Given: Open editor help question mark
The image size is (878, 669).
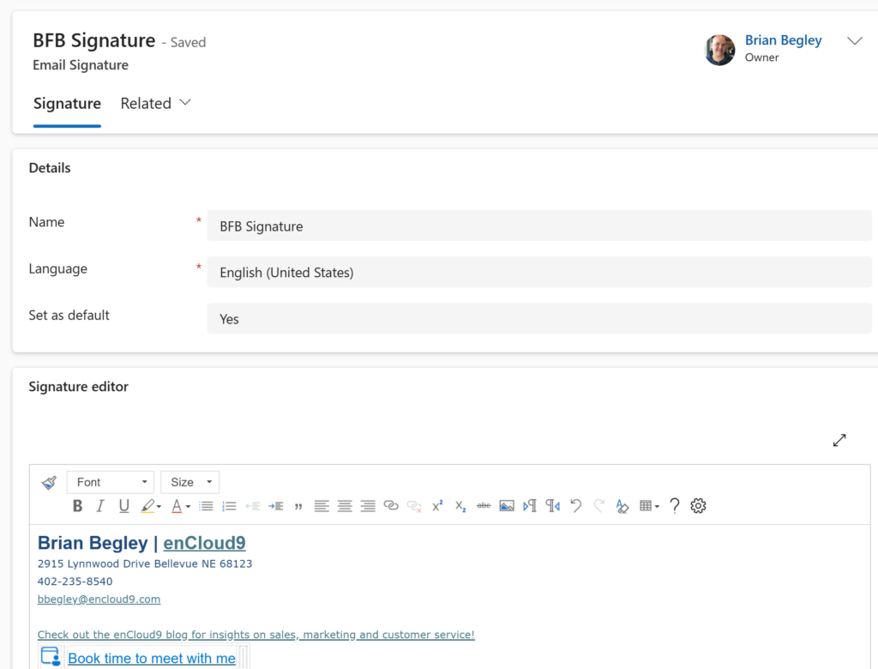Looking at the screenshot, I should pyautogui.click(x=675, y=506).
